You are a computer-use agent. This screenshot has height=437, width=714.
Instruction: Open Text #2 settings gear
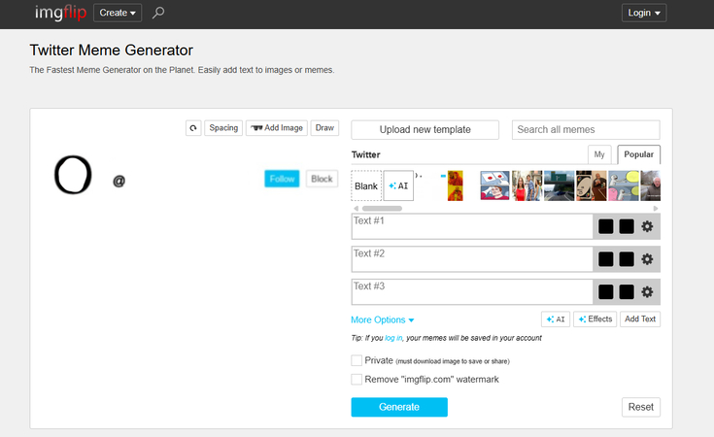(x=647, y=259)
